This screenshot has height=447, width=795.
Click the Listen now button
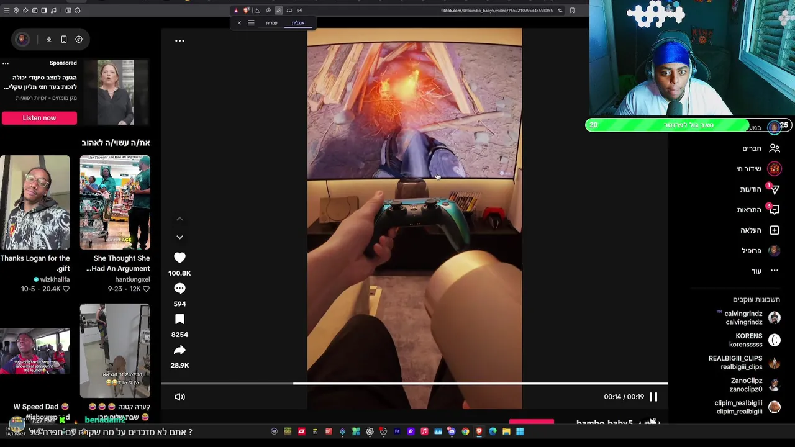[x=39, y=118]
